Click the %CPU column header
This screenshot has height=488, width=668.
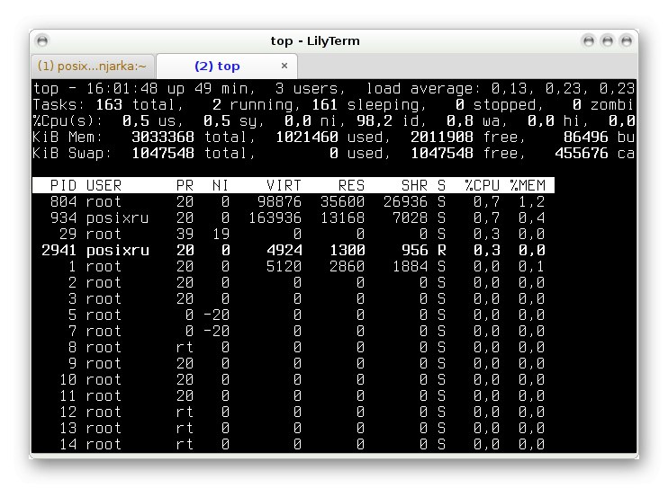point(483,185)
